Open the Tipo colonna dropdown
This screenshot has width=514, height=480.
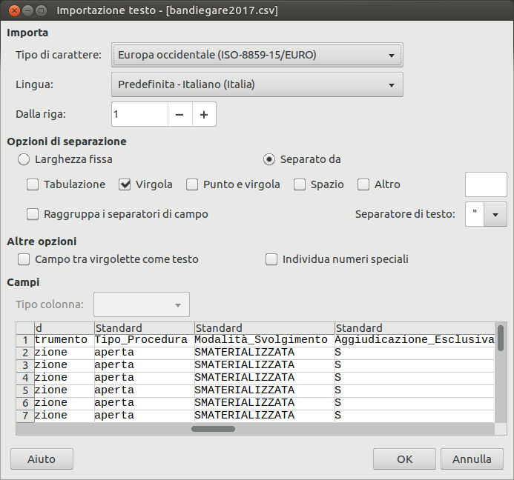click(142, 304)
